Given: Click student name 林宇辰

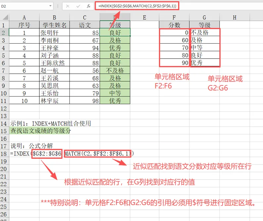Looking at the screenshot, I should pyautogui.click(x=54, y=101).
